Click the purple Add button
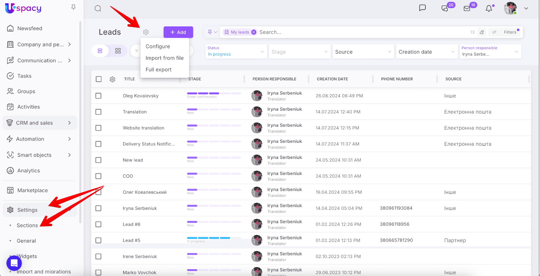 (178, 32)
